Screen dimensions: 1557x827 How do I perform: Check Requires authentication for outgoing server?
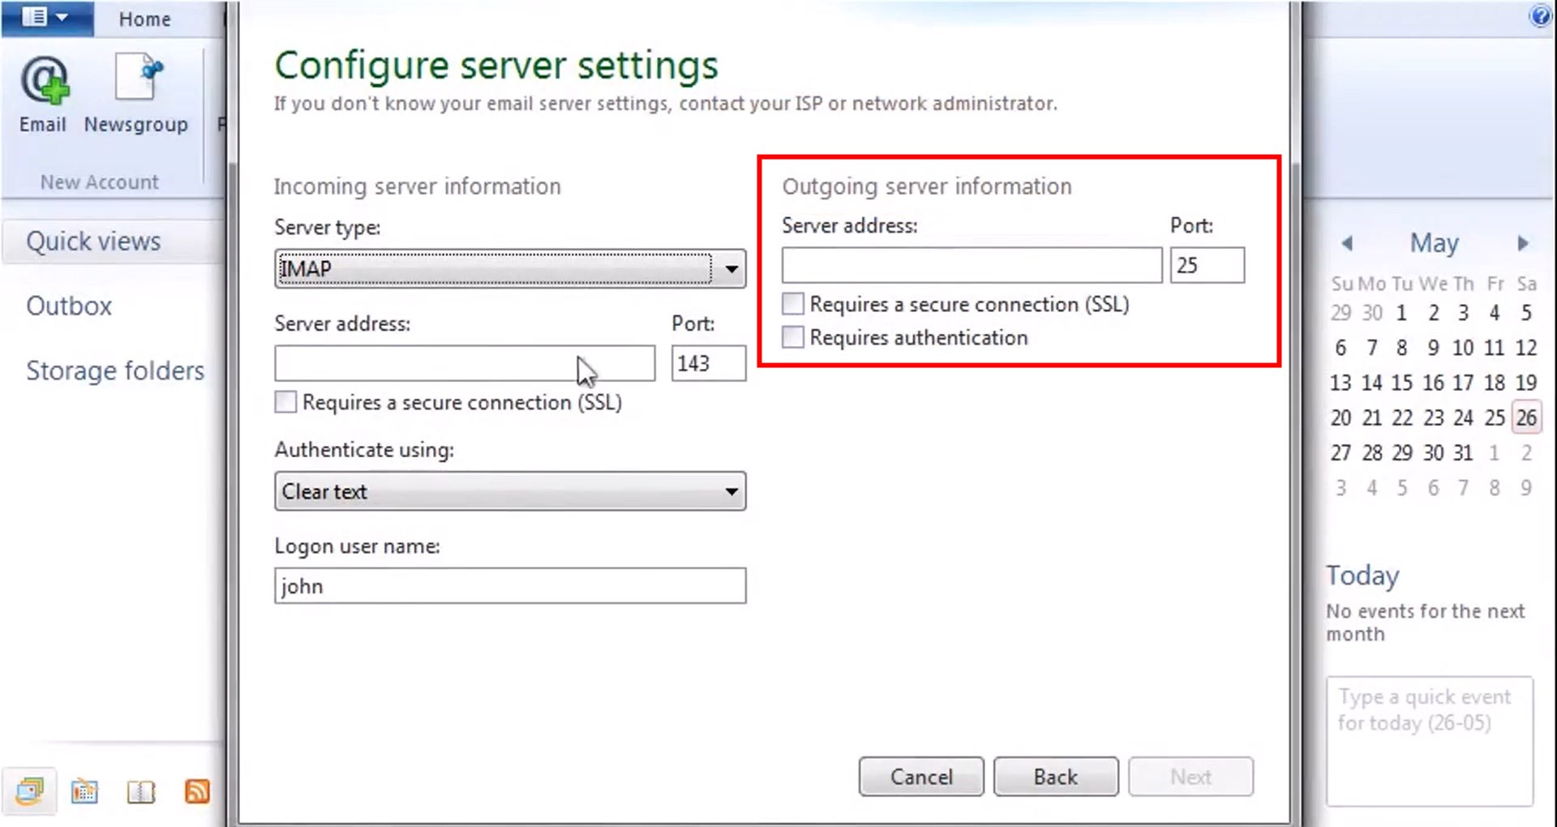[x=792, y=336]
